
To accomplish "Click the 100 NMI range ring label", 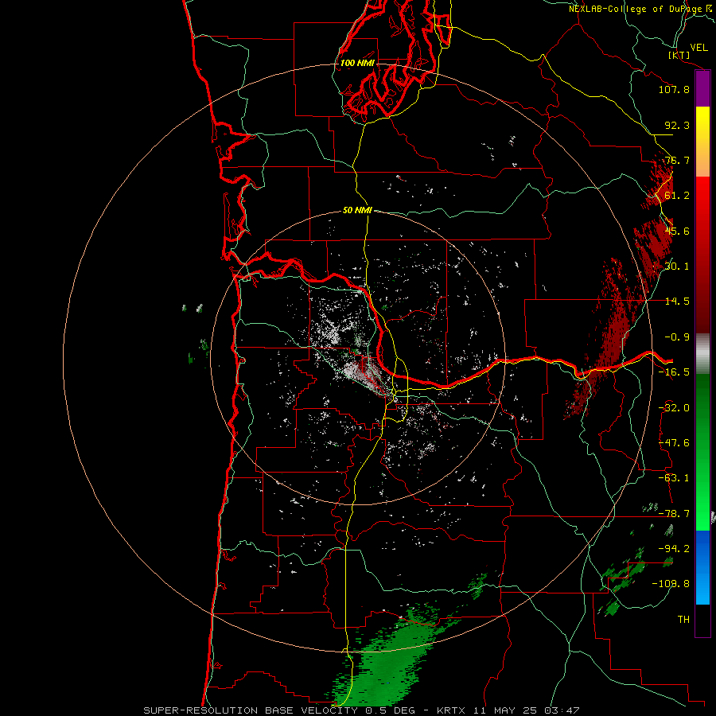I will point(357,63).
